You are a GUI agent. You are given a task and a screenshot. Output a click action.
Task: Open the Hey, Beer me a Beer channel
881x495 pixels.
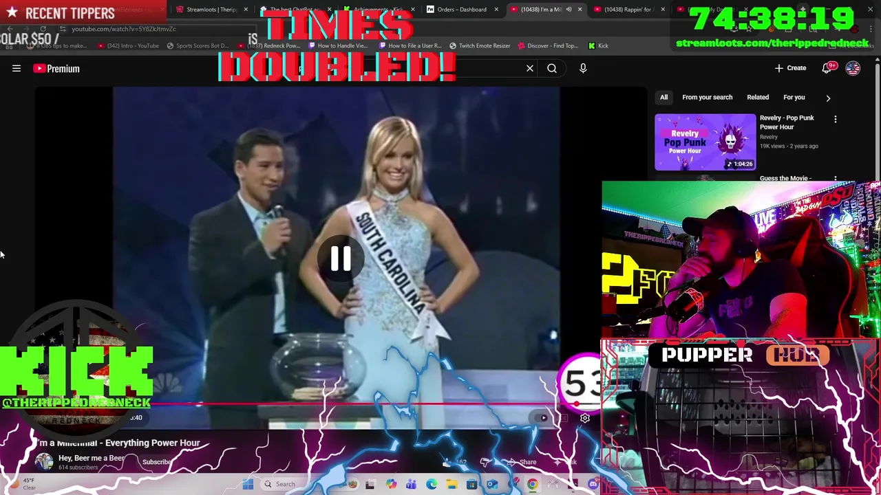[x=92, y=459]
